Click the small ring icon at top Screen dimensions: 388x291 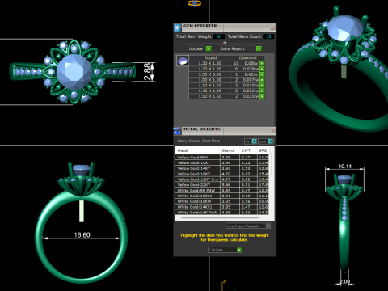point(194,3)
